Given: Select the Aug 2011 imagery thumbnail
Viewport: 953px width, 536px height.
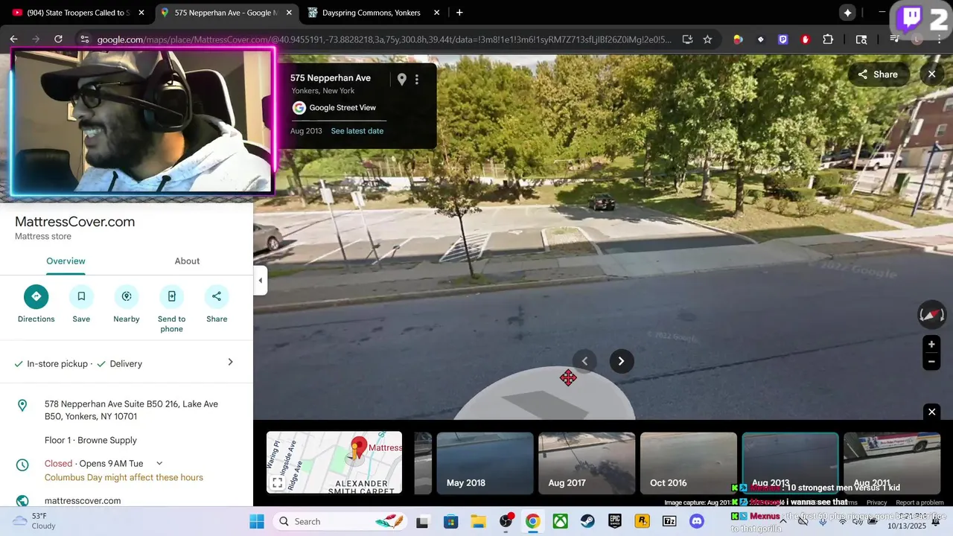Looking at the screenshot, I should point(892,463).
